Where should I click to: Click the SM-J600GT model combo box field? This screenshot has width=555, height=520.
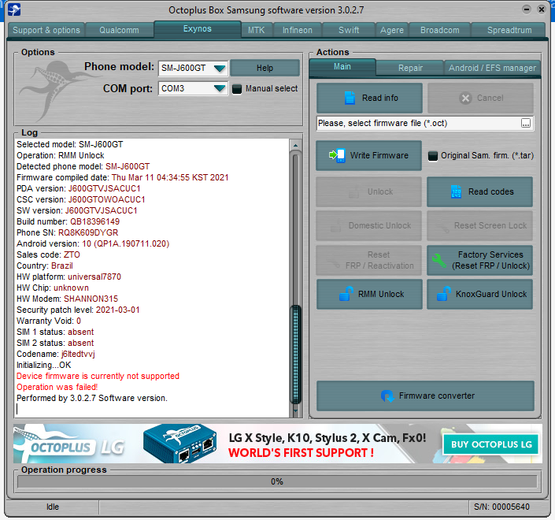pos(193,68)
